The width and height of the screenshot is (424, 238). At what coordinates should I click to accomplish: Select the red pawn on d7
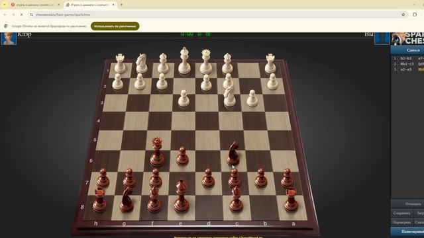208,178
